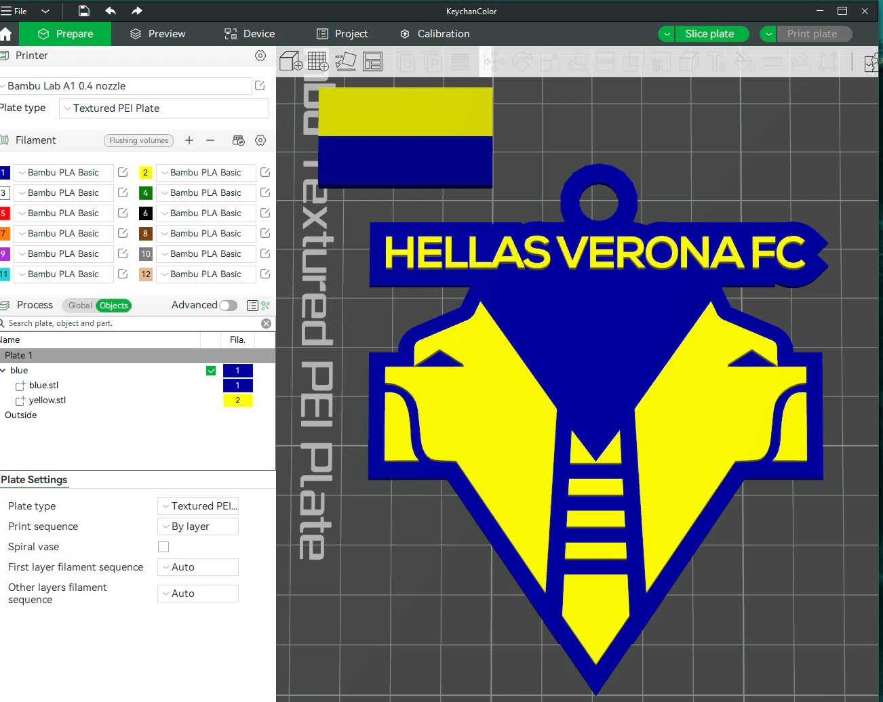Edit filament 1 preset icon
This screenshot has height=702, width=883.
coord(123,173)
